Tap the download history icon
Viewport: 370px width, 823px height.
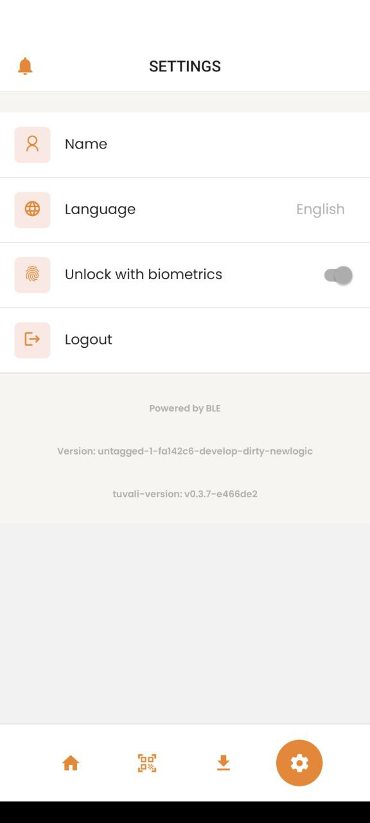click(x=223, y=763)
